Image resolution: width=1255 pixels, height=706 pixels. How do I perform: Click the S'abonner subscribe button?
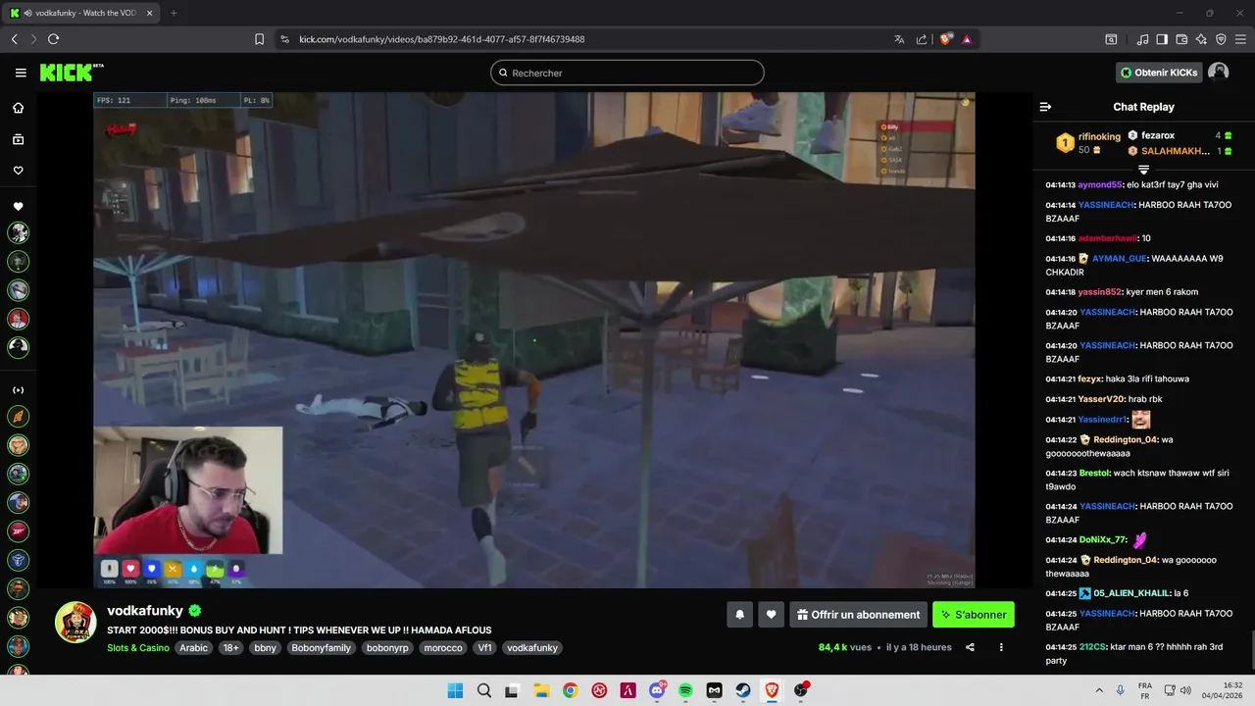click(974, 615)
